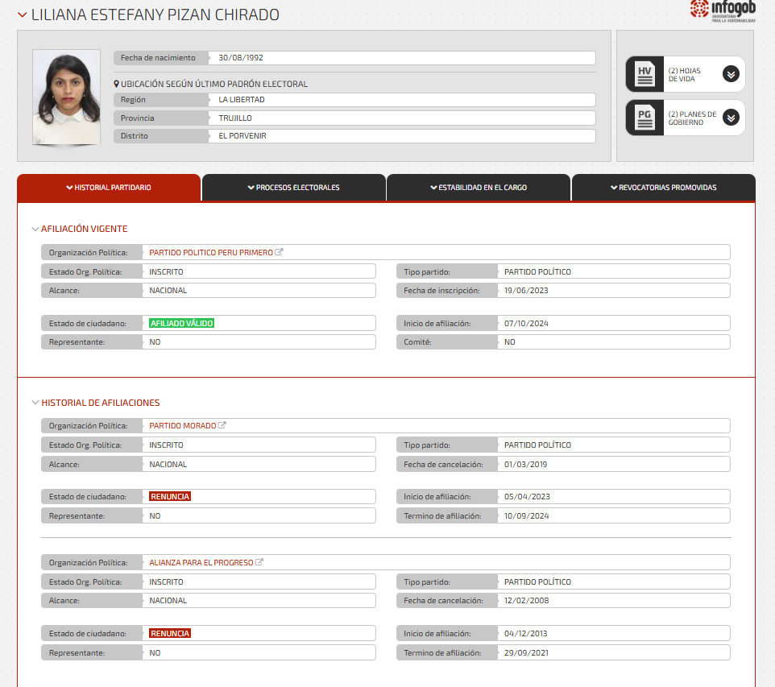Click external link icon next to Alianza Para El Progreso

[259, 562]
